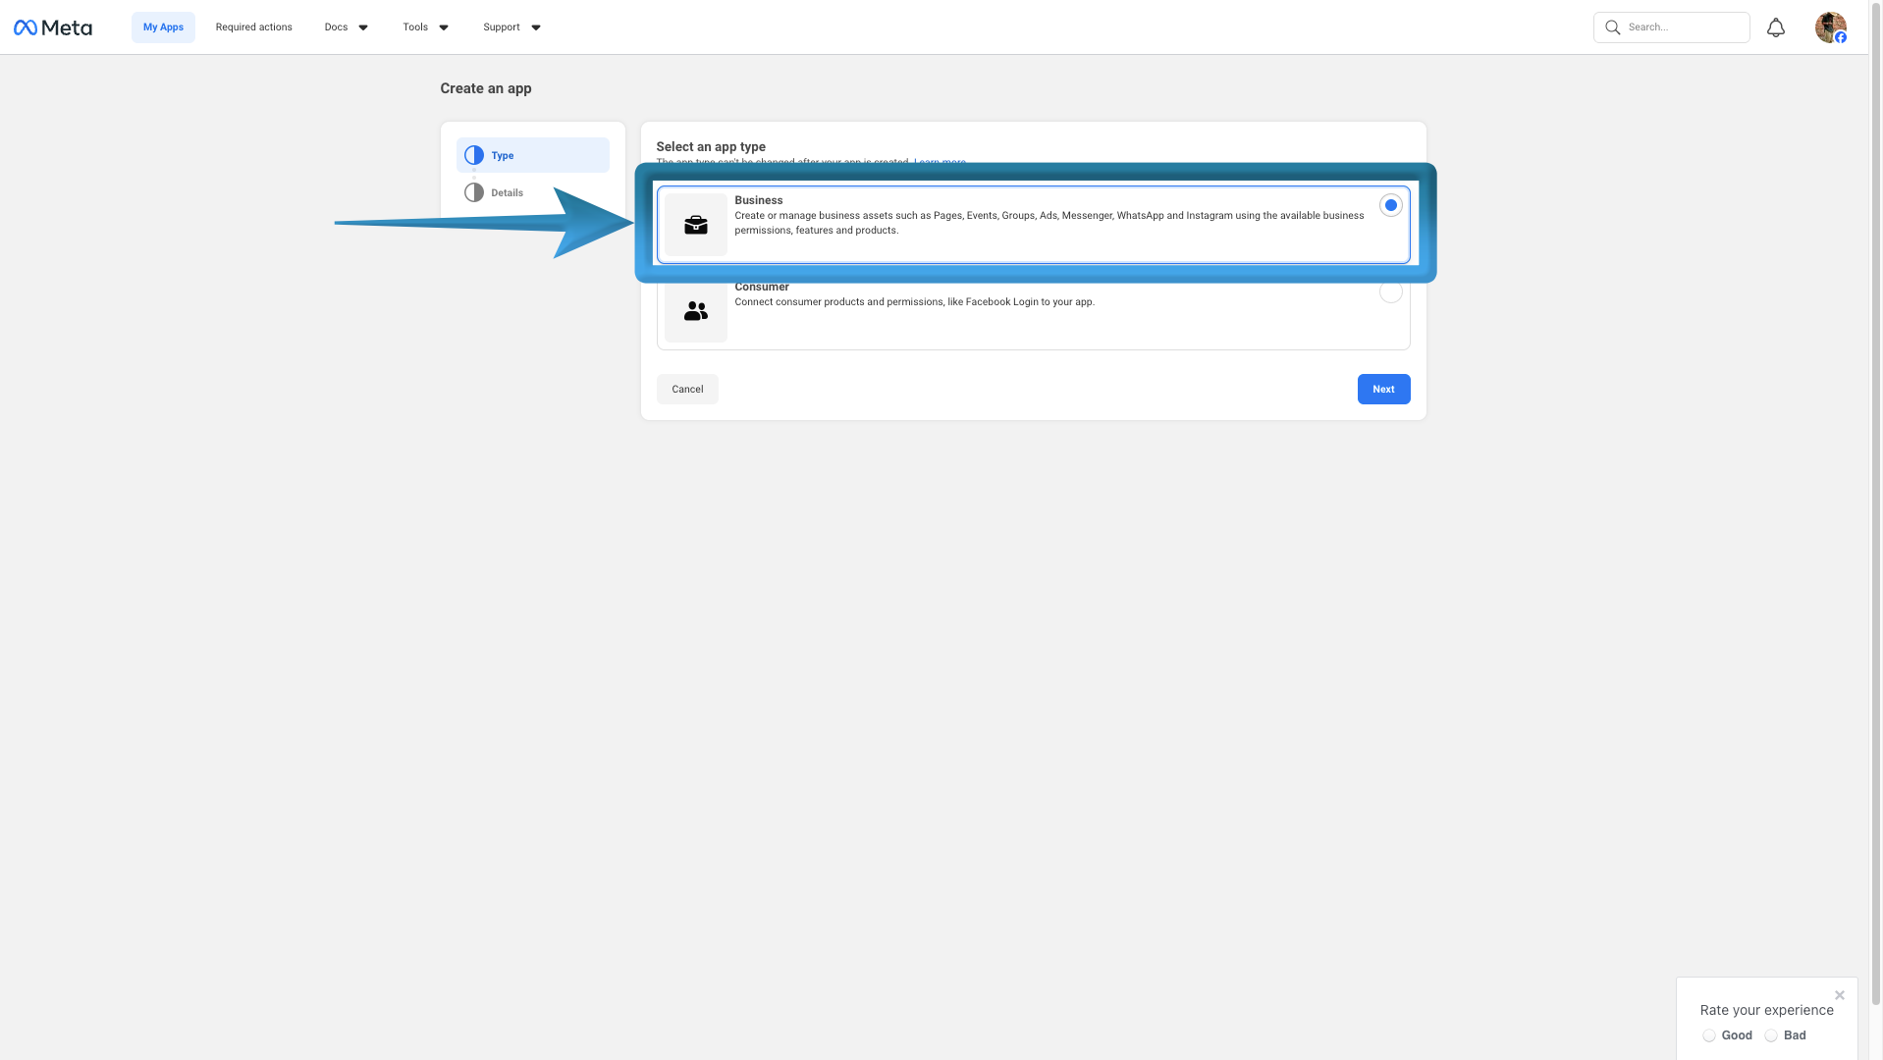Click the Rate your experience label
Viewport: 1883px width, 1060px height.
click(x=1766, y=1010)
